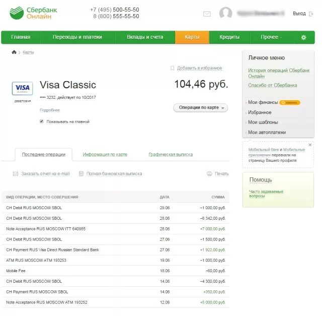Click Карты breadcrumb link
Viewport: 322px width, 316px height.
28,52
